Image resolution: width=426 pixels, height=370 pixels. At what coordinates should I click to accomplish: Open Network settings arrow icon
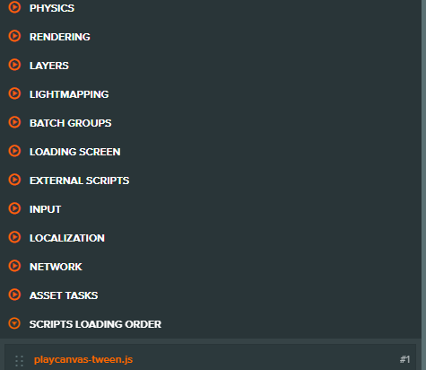pyautogui.click(x=14, y=266)
